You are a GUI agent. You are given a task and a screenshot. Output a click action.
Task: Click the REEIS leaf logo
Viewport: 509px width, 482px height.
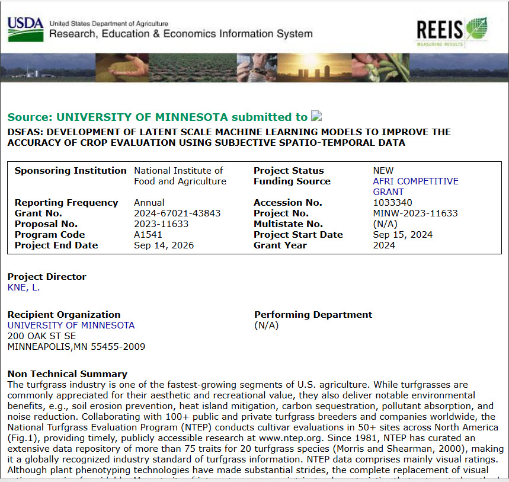pos(452,32)
